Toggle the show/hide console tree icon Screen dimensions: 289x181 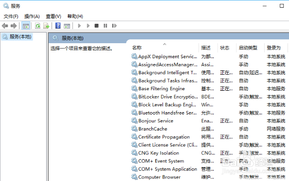tap(26, 26)
